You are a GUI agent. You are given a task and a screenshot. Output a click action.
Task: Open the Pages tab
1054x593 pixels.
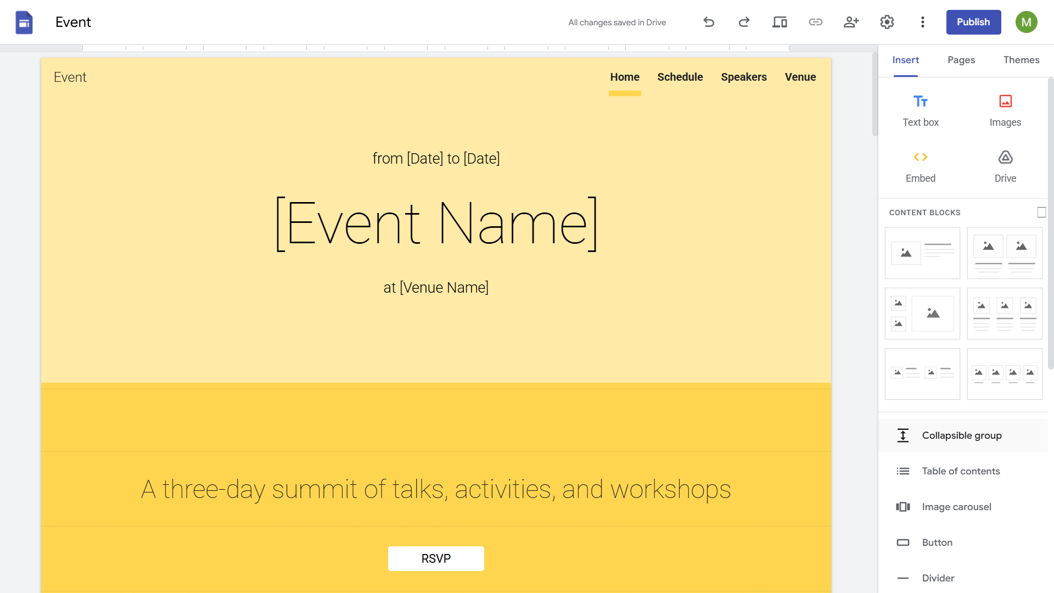(961, 60)
